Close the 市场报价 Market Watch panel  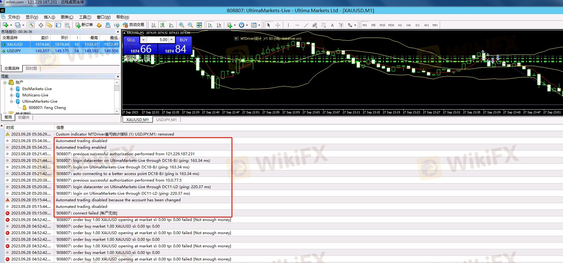118,32
